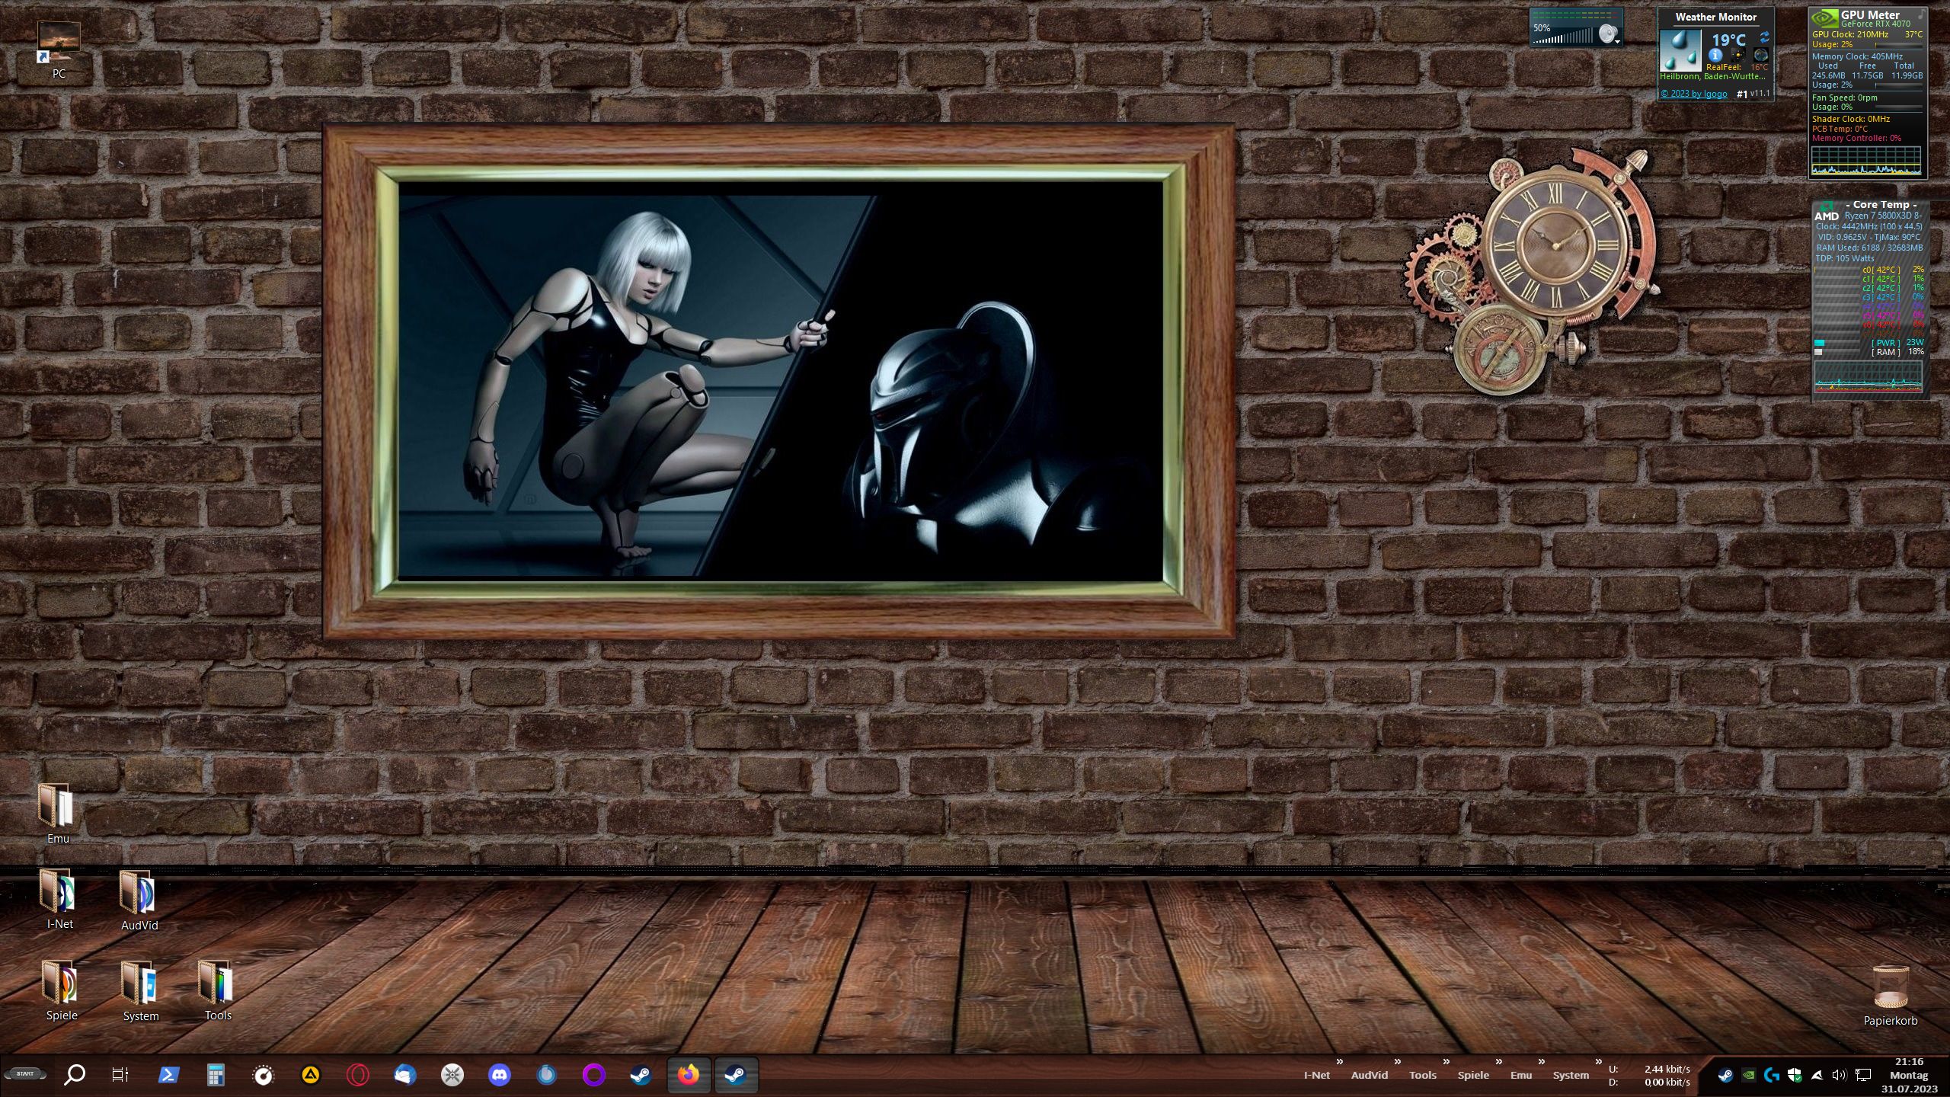1950x1097 pixels.
Task: Open the Papierkorb recycle bin
Action: pyautogui.click(x=1891, y=996)
